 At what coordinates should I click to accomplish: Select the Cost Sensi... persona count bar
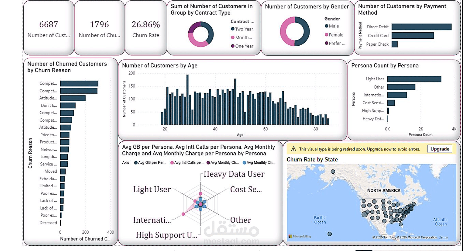click(x=391, y=103)
